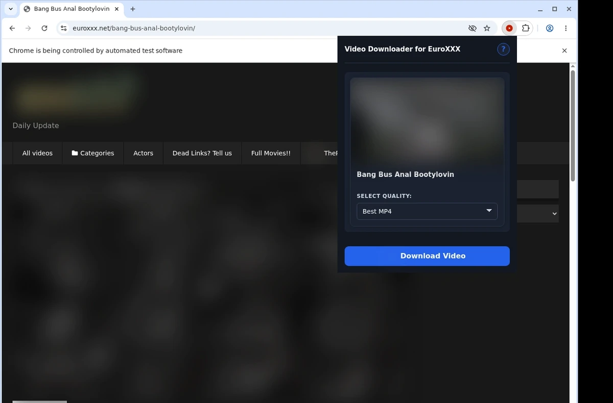Go forward to next page
This screenshot has height=403, width=613.
click(x=28, y=29)
